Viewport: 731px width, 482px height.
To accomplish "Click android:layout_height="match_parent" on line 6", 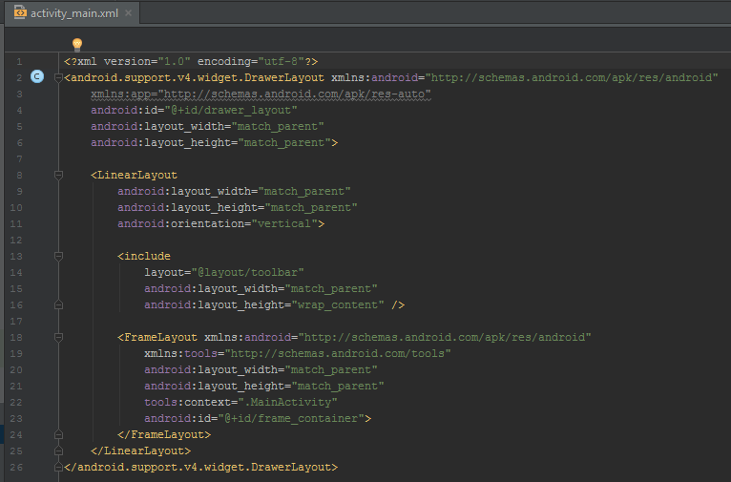I will [x=211, y=142].
